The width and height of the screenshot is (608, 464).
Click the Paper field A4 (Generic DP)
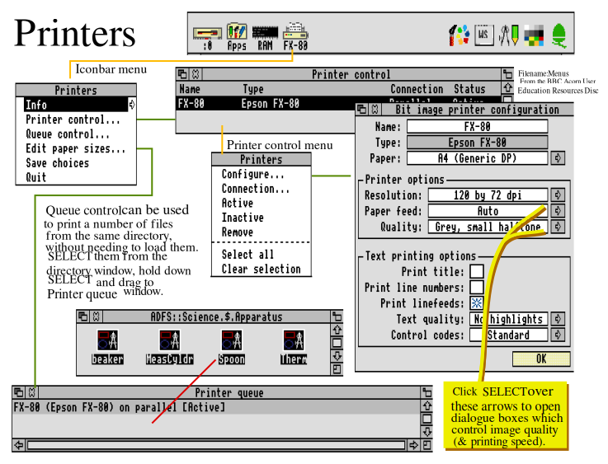coord(478,158)
